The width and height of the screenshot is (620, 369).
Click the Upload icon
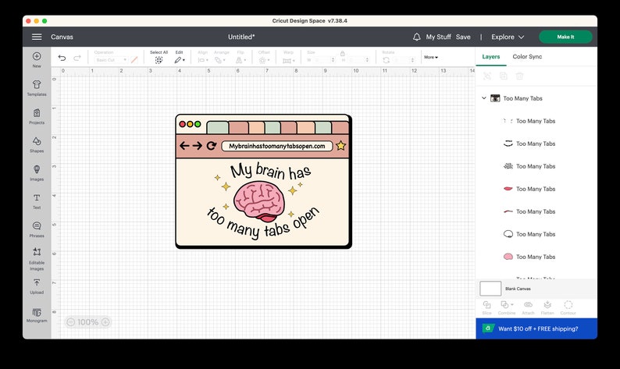37,282
